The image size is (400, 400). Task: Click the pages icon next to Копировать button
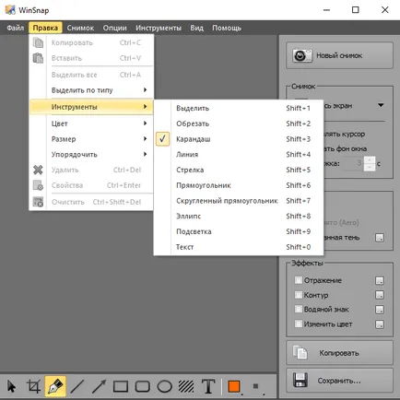coord(300,352)
